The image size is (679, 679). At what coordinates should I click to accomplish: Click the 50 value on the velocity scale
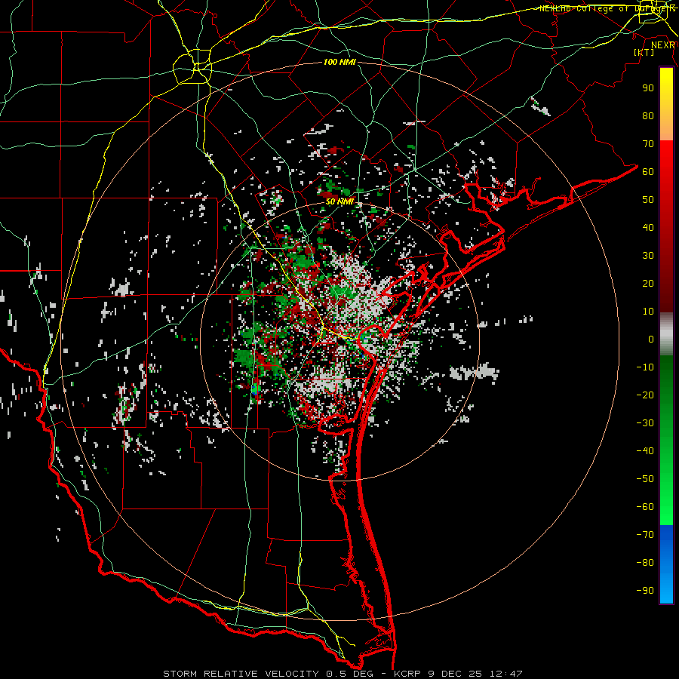click(x=648, y=200)
